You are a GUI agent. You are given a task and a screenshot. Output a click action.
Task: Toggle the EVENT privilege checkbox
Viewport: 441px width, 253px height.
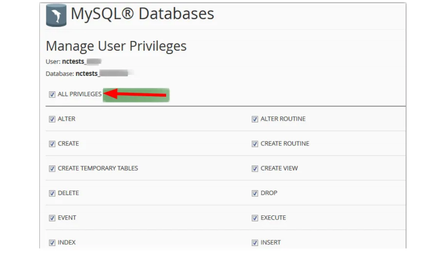point(52,218)
